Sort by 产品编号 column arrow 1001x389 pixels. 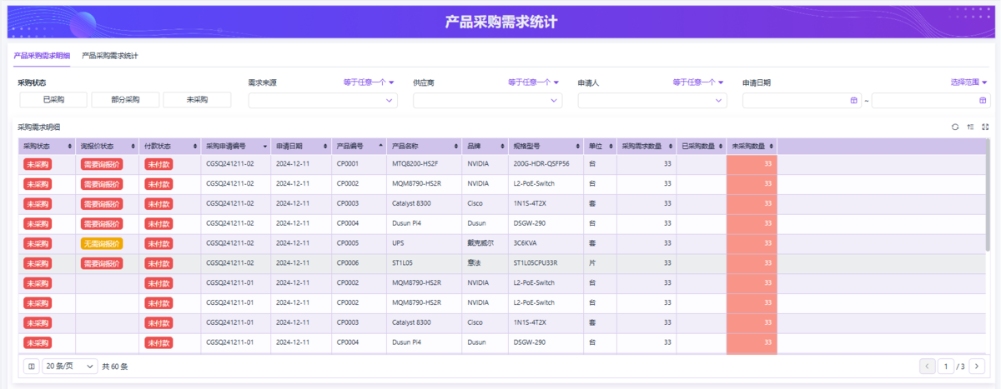coord(381,146)
